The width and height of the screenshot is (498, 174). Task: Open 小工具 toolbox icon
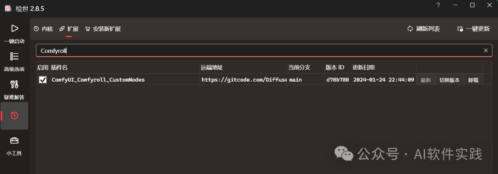pyautogui.click(x=14, y=140)
